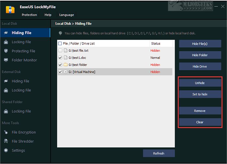Viewport: 227px width, 164px height.
Task: Minimize the LockMyFile window
Action: click(x=216, y=6)
